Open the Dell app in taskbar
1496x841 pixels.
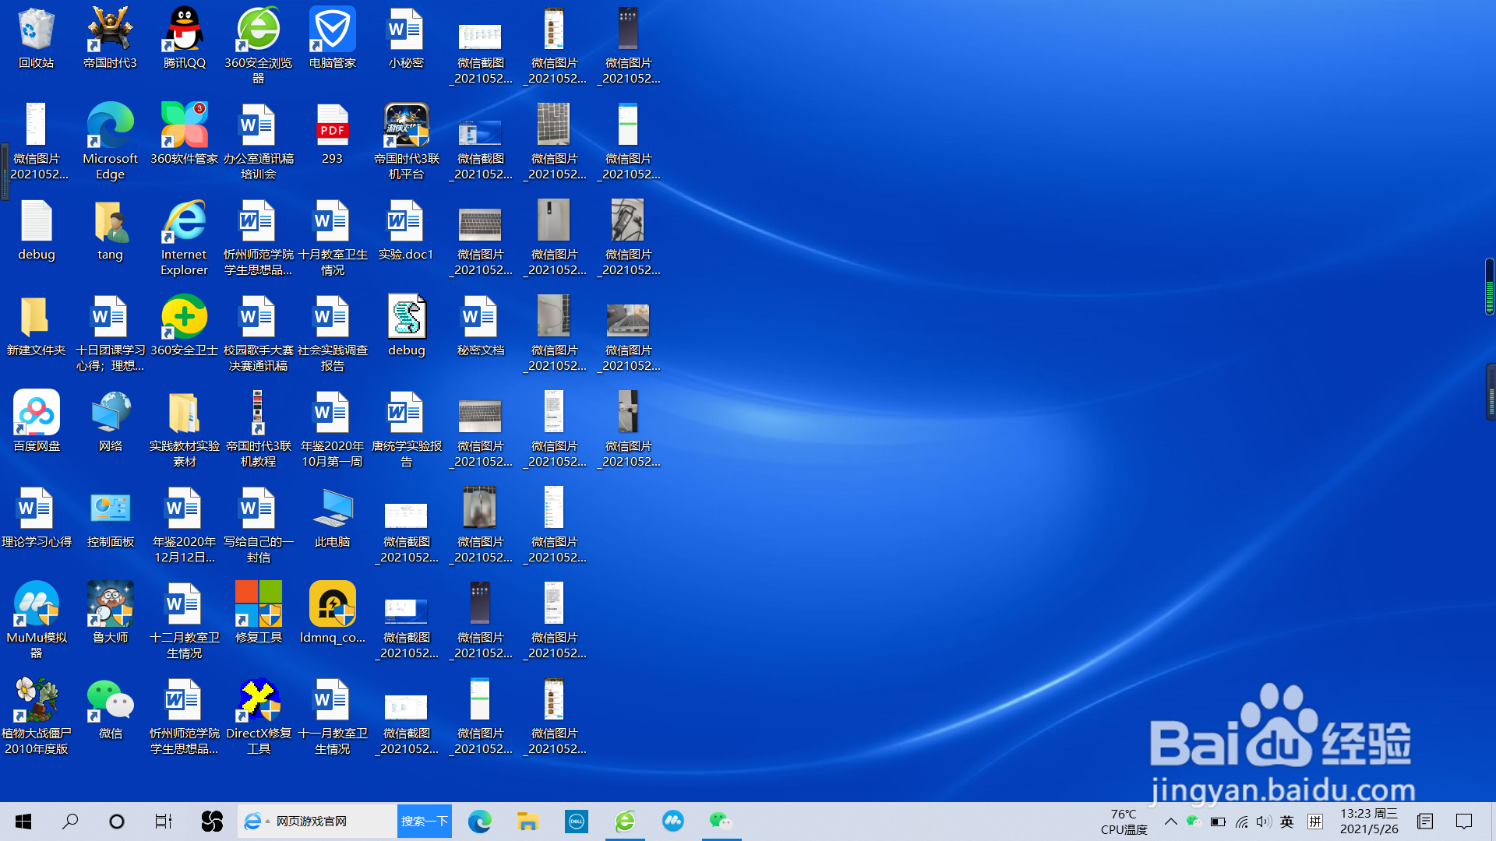pos(577,821)
